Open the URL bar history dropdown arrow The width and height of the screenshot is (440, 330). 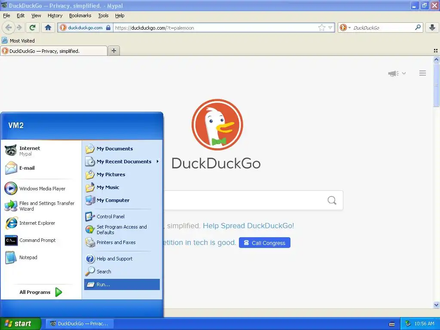tap(330, 27)
